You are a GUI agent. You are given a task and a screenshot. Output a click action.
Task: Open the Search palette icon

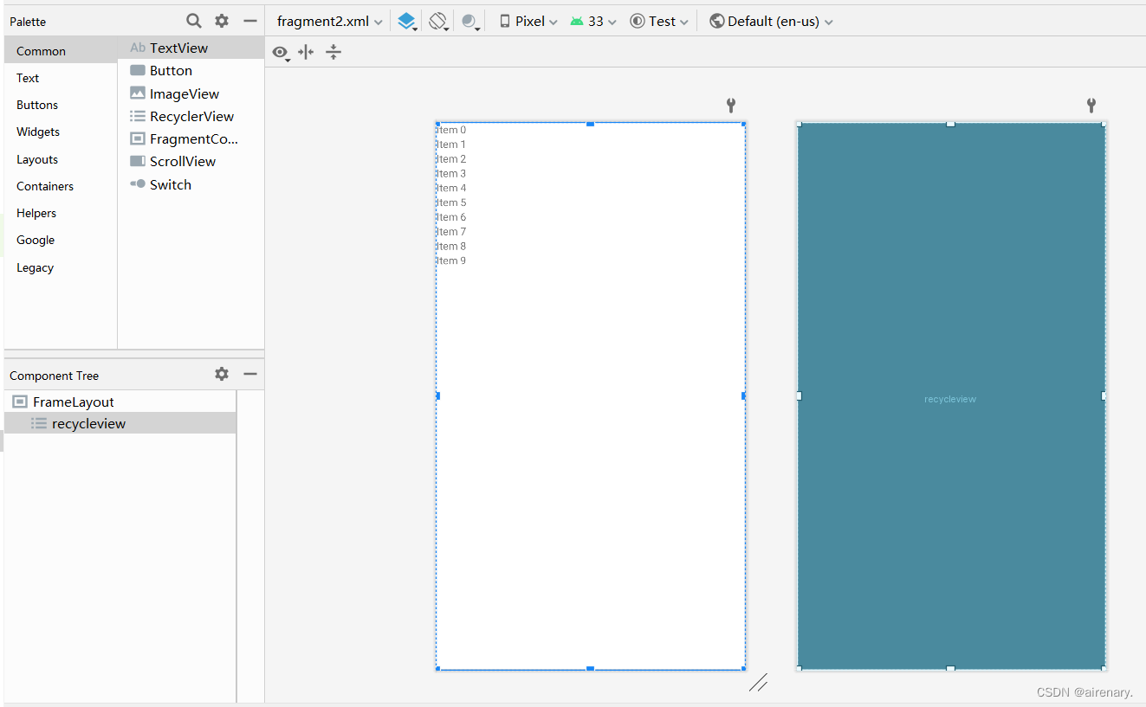pyautogui.click(x=193, y=20)
